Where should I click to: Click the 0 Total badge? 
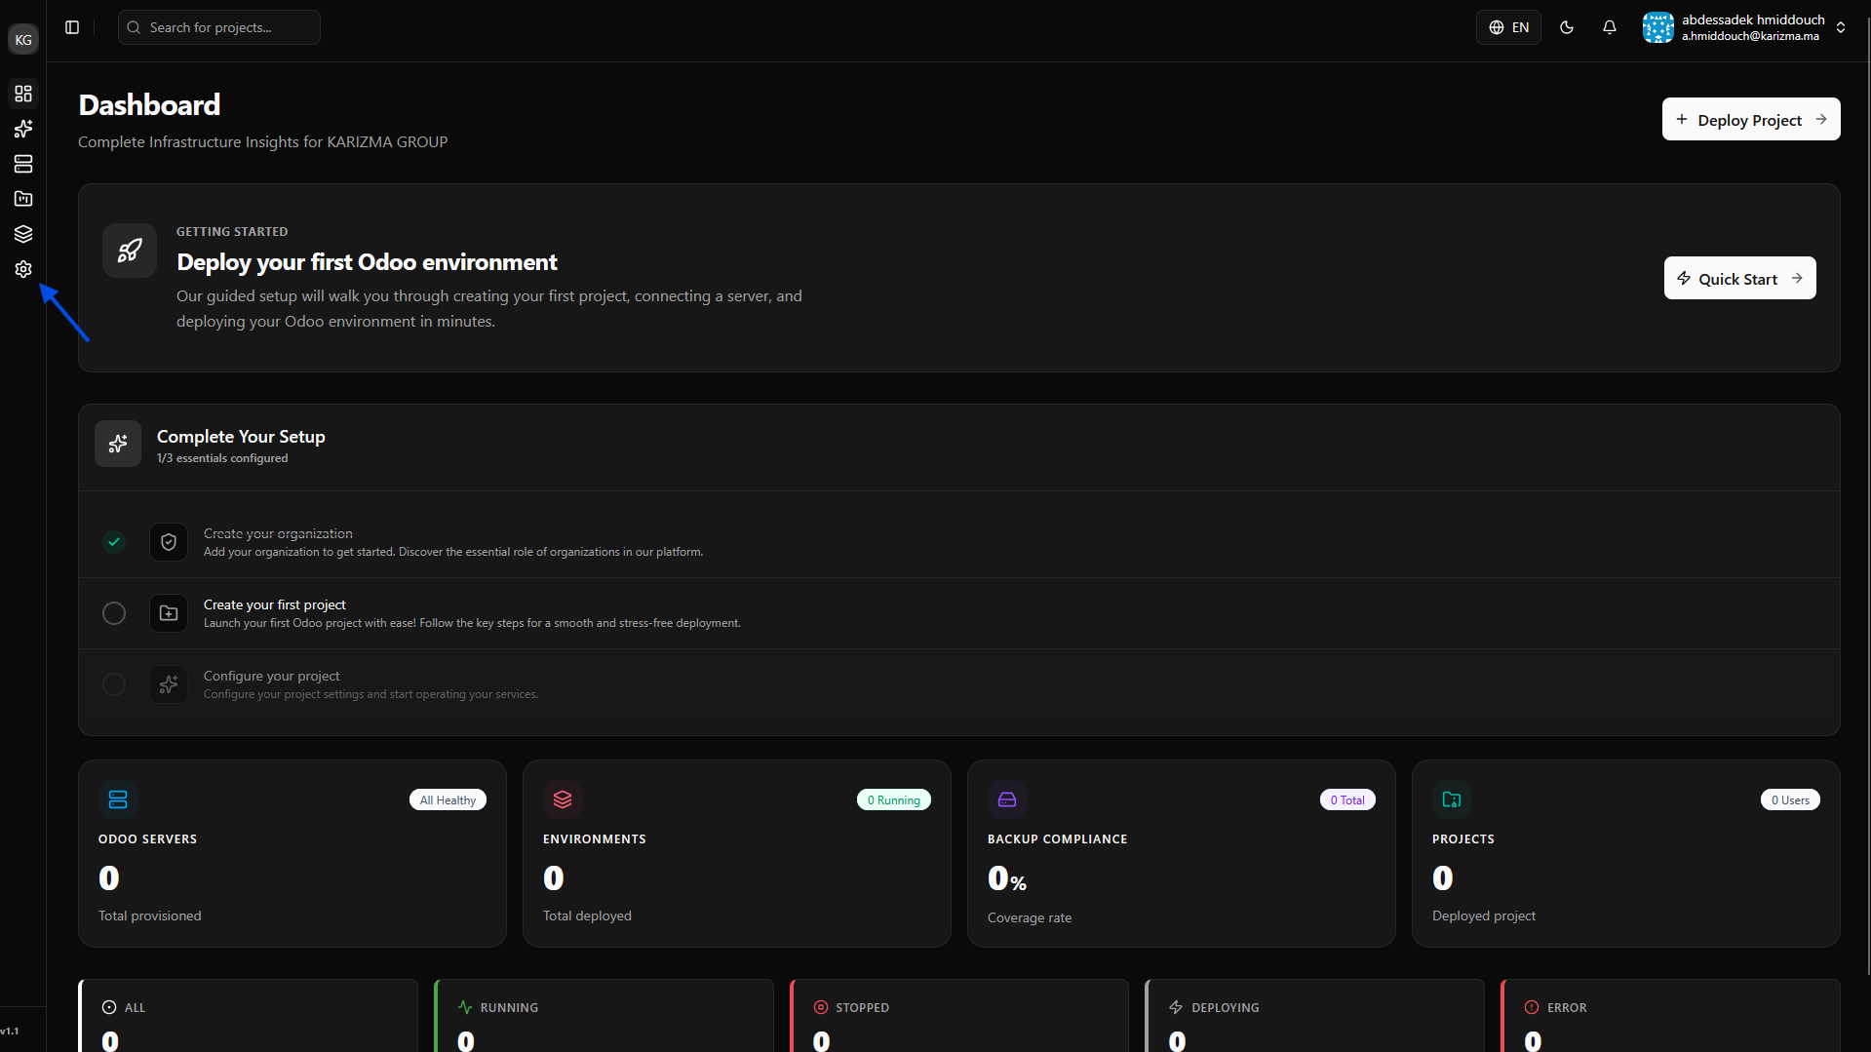(x=1347, y=799)
